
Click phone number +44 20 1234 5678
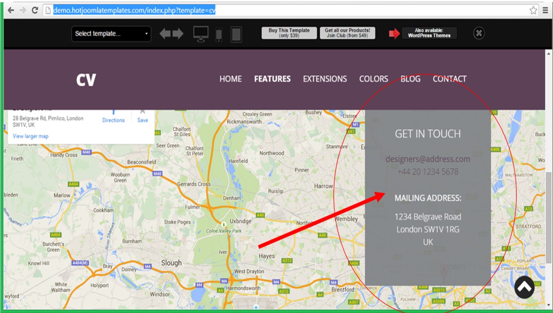pos(428,172)
